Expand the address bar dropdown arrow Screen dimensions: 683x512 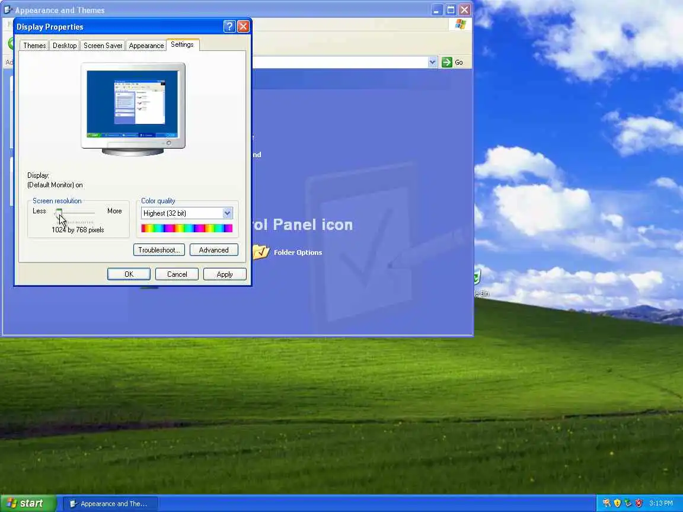pos(432,62)
